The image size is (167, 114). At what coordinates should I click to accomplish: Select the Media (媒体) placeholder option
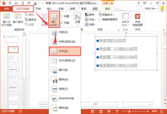tap(65, 108)
